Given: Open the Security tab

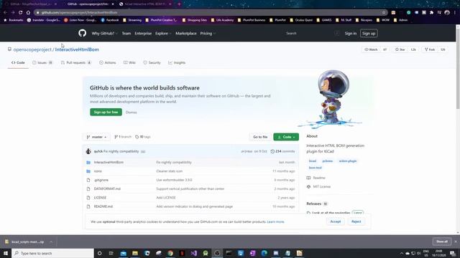Looking at the screenshot, I should click(x=152, y=62).
